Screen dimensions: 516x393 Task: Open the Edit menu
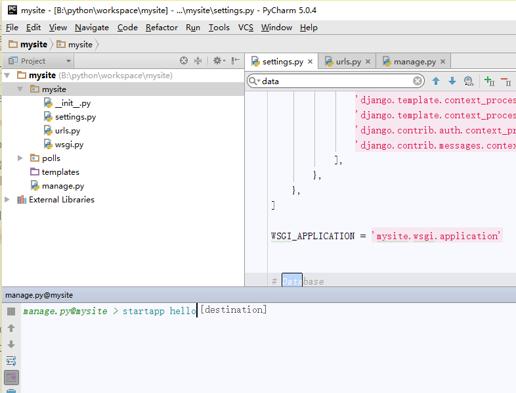coord(33,28)
